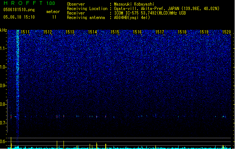
Task: Click the 1516 time marker
Action: (x=137, y=32)
